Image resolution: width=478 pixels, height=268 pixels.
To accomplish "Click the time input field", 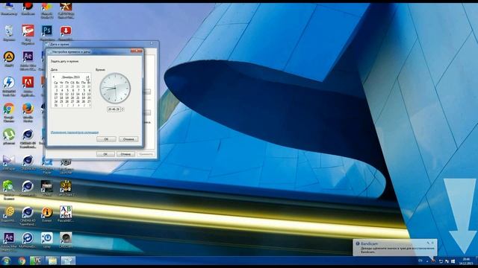I will (x=114, y=109).
